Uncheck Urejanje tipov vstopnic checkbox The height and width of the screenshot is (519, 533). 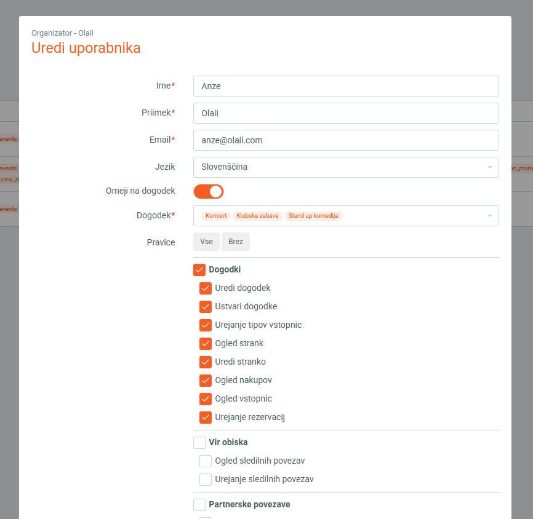pyautogui.click(x=206, y=325)
